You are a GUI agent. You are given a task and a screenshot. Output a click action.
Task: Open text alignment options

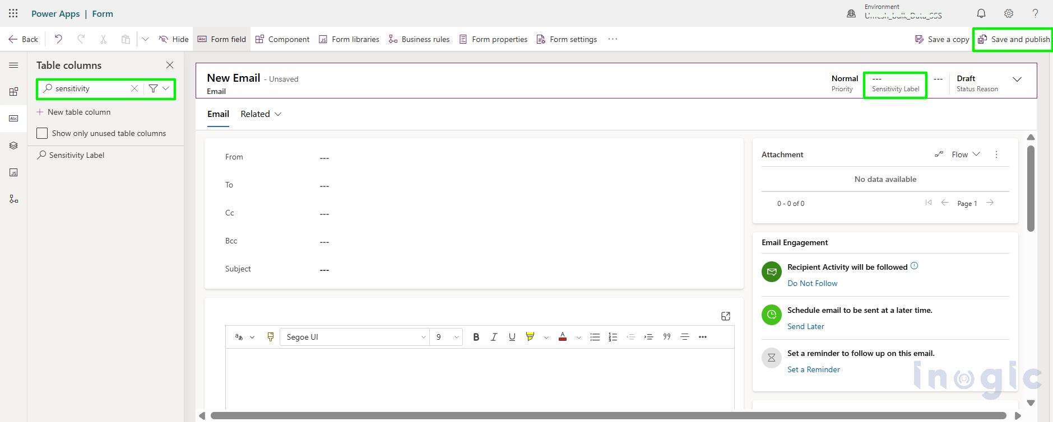pos(685,337)
